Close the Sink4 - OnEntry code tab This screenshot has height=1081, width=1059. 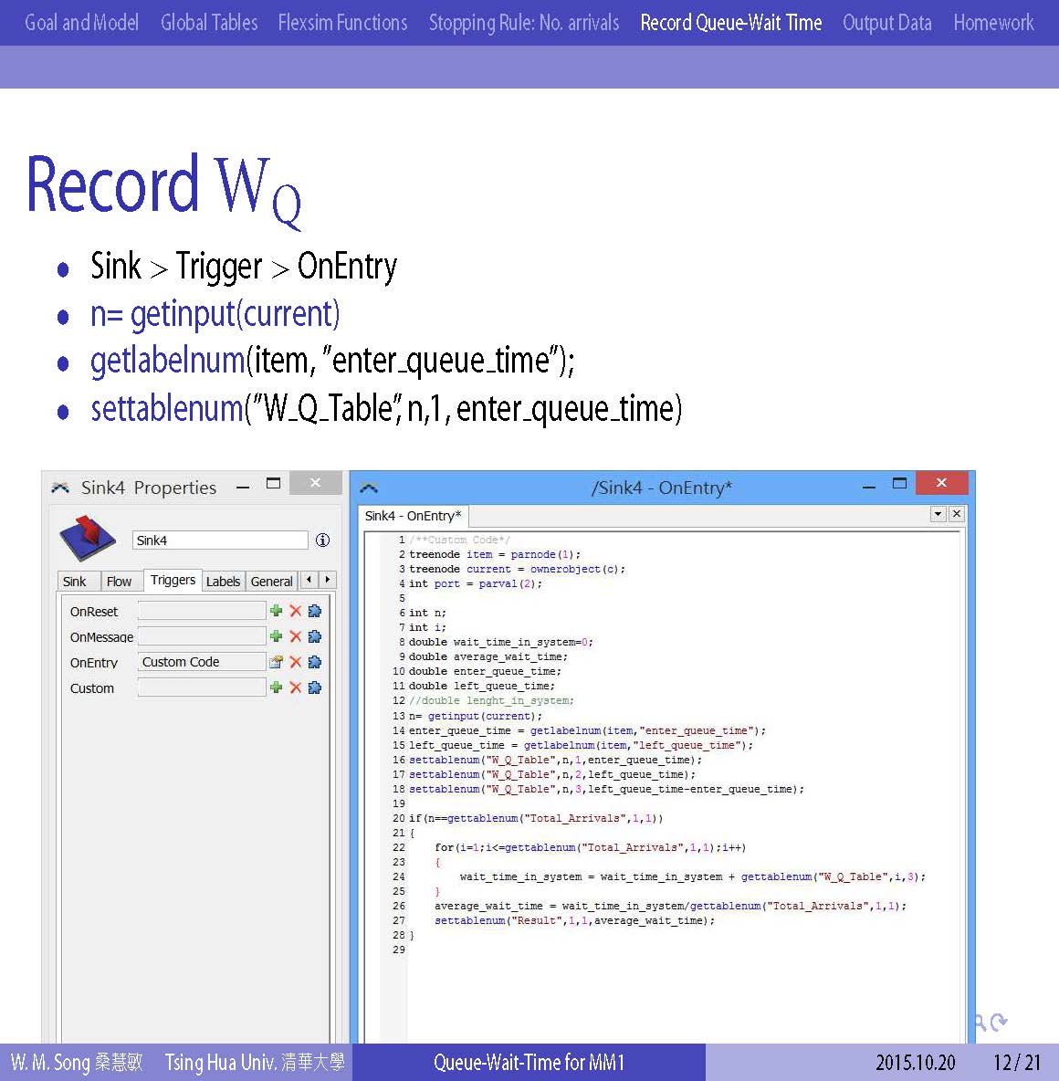(x=956, y=514)
